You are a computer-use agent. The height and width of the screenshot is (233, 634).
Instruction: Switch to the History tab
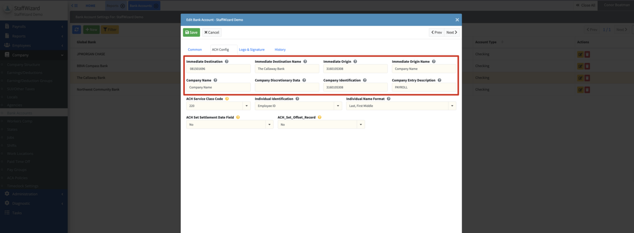[280, 49]
